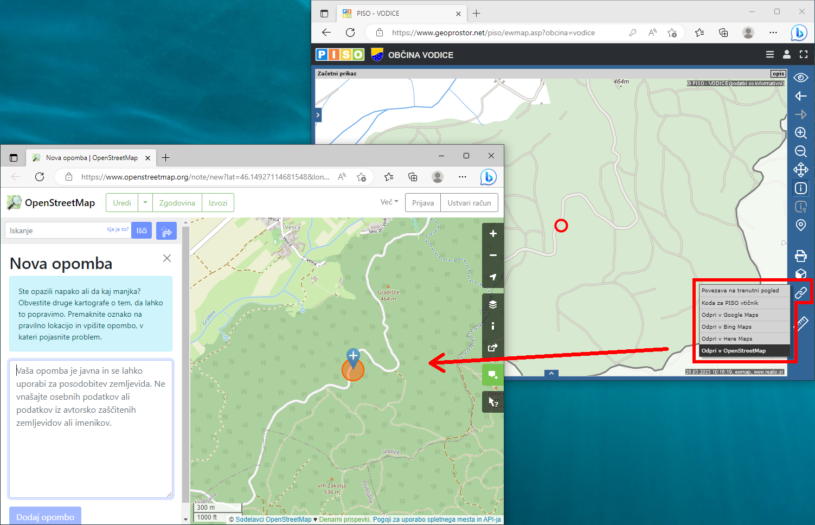Open the Več dropdown menu
815x525 pixels.
click(x=389, y=202)
